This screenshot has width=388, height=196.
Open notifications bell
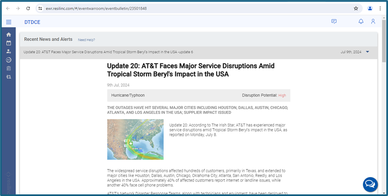pyautogui.click(x=361, y=22)
